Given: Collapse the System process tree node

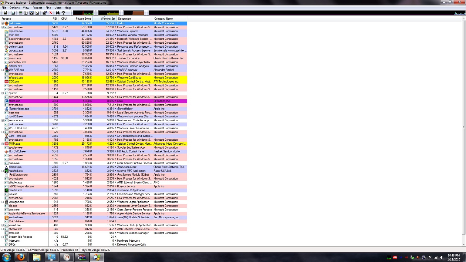Looking at the screenshot, I should (x=3, y=93).
